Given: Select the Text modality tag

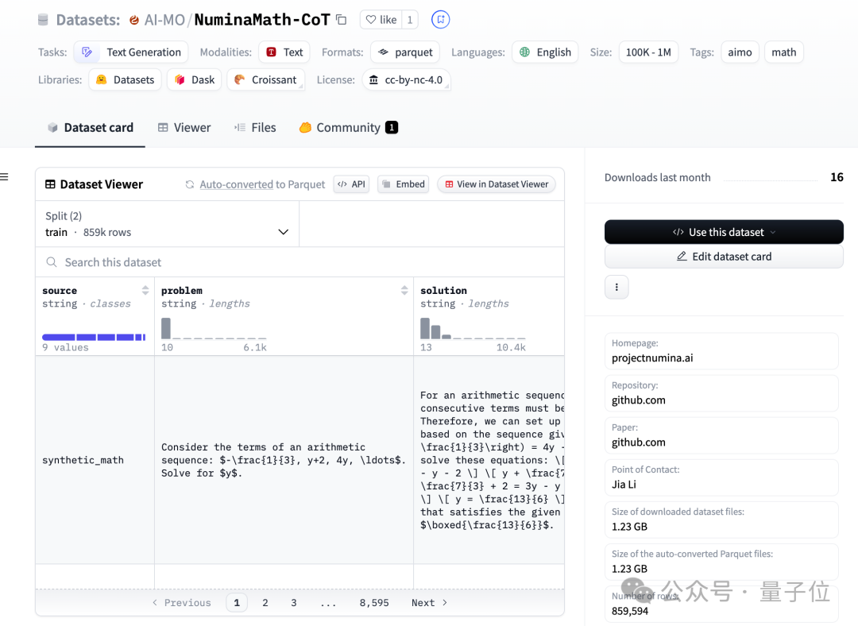Looking at the screenshot, I should click(x=284, y=52).
